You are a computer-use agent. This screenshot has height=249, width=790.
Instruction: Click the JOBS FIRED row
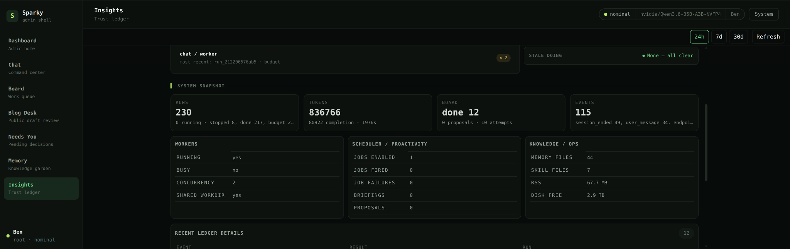click(x=434, y=170)
